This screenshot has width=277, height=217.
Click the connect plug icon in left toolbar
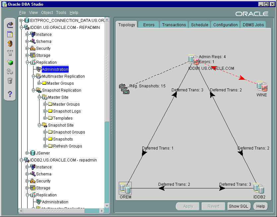click(10, 25)
